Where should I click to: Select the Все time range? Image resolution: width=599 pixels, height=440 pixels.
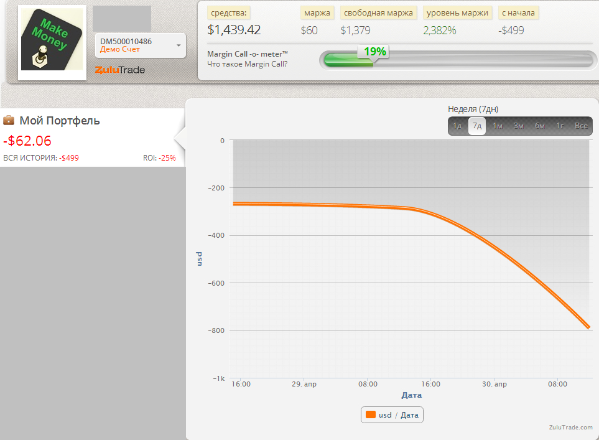(581, 126)
